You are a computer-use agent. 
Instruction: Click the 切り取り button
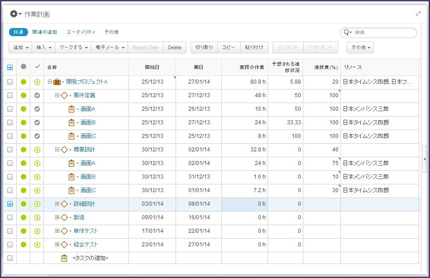(204, 47)
